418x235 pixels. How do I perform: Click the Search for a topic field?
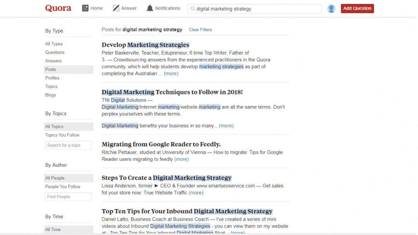pyautogui.click(x=69, y=145)
